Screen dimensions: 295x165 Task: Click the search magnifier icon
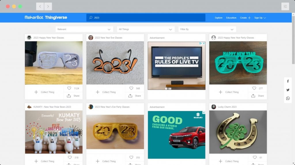coord(91,18)
